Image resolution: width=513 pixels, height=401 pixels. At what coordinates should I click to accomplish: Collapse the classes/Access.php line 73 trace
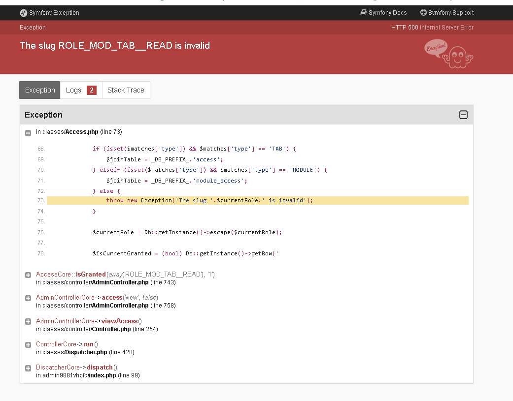28,133
